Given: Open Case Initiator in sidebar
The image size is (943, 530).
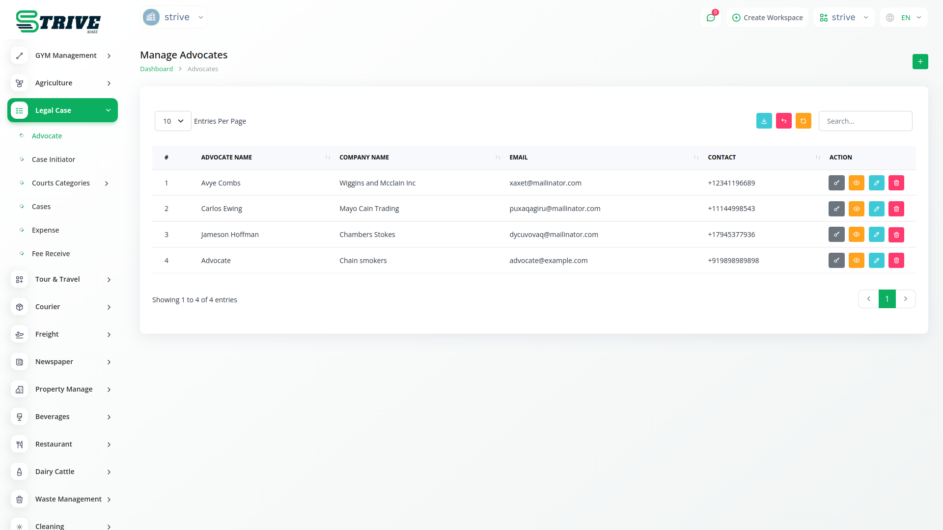Looking at the screenshot, I should point(53,159).
